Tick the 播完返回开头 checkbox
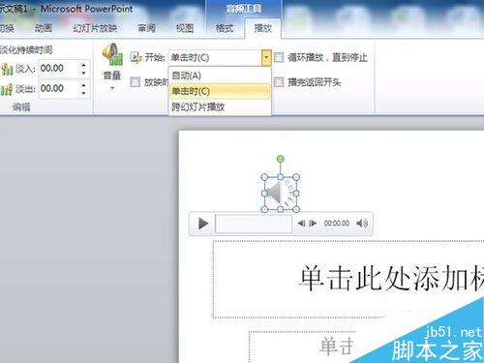Screen dimensions: 484x363 279,82
